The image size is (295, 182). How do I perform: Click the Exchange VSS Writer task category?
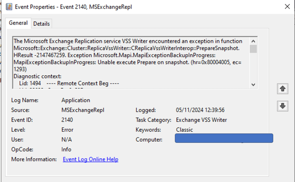tap(201, 120)
